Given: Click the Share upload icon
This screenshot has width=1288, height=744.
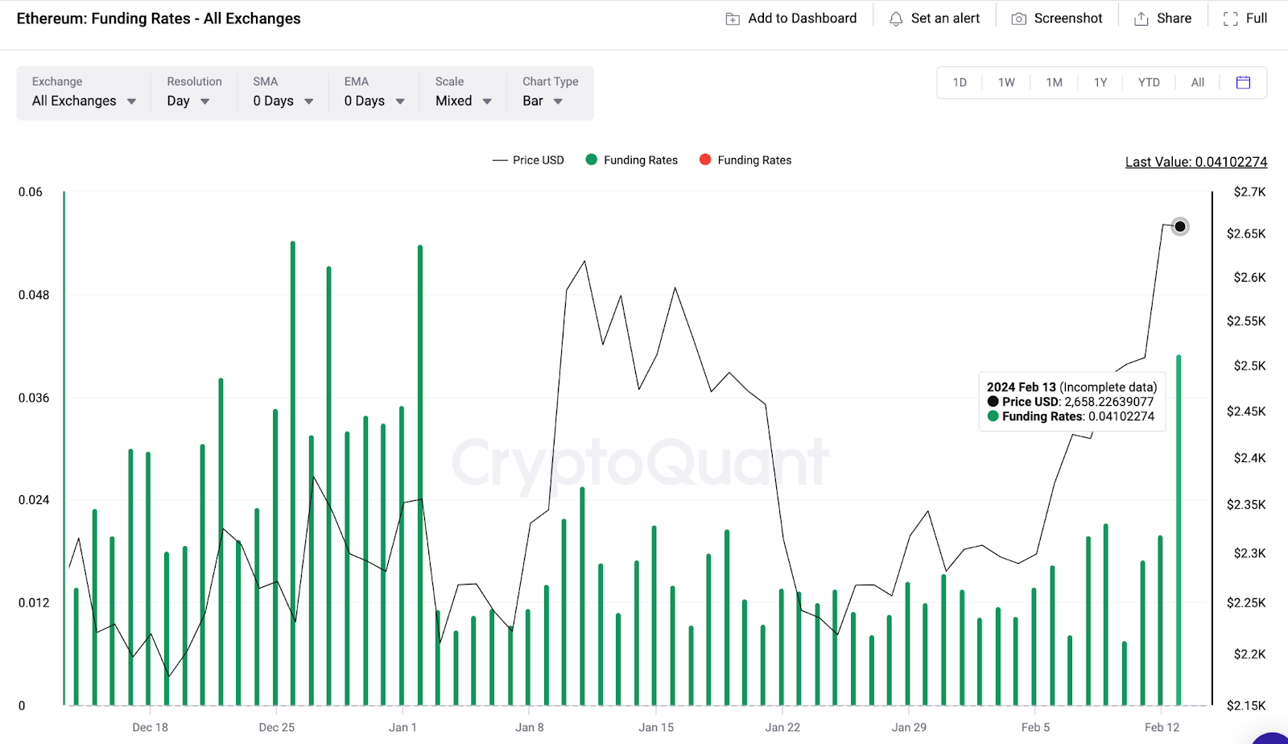Looking at the screenshot, I should pyautogui.click(x=1141, y=19).
